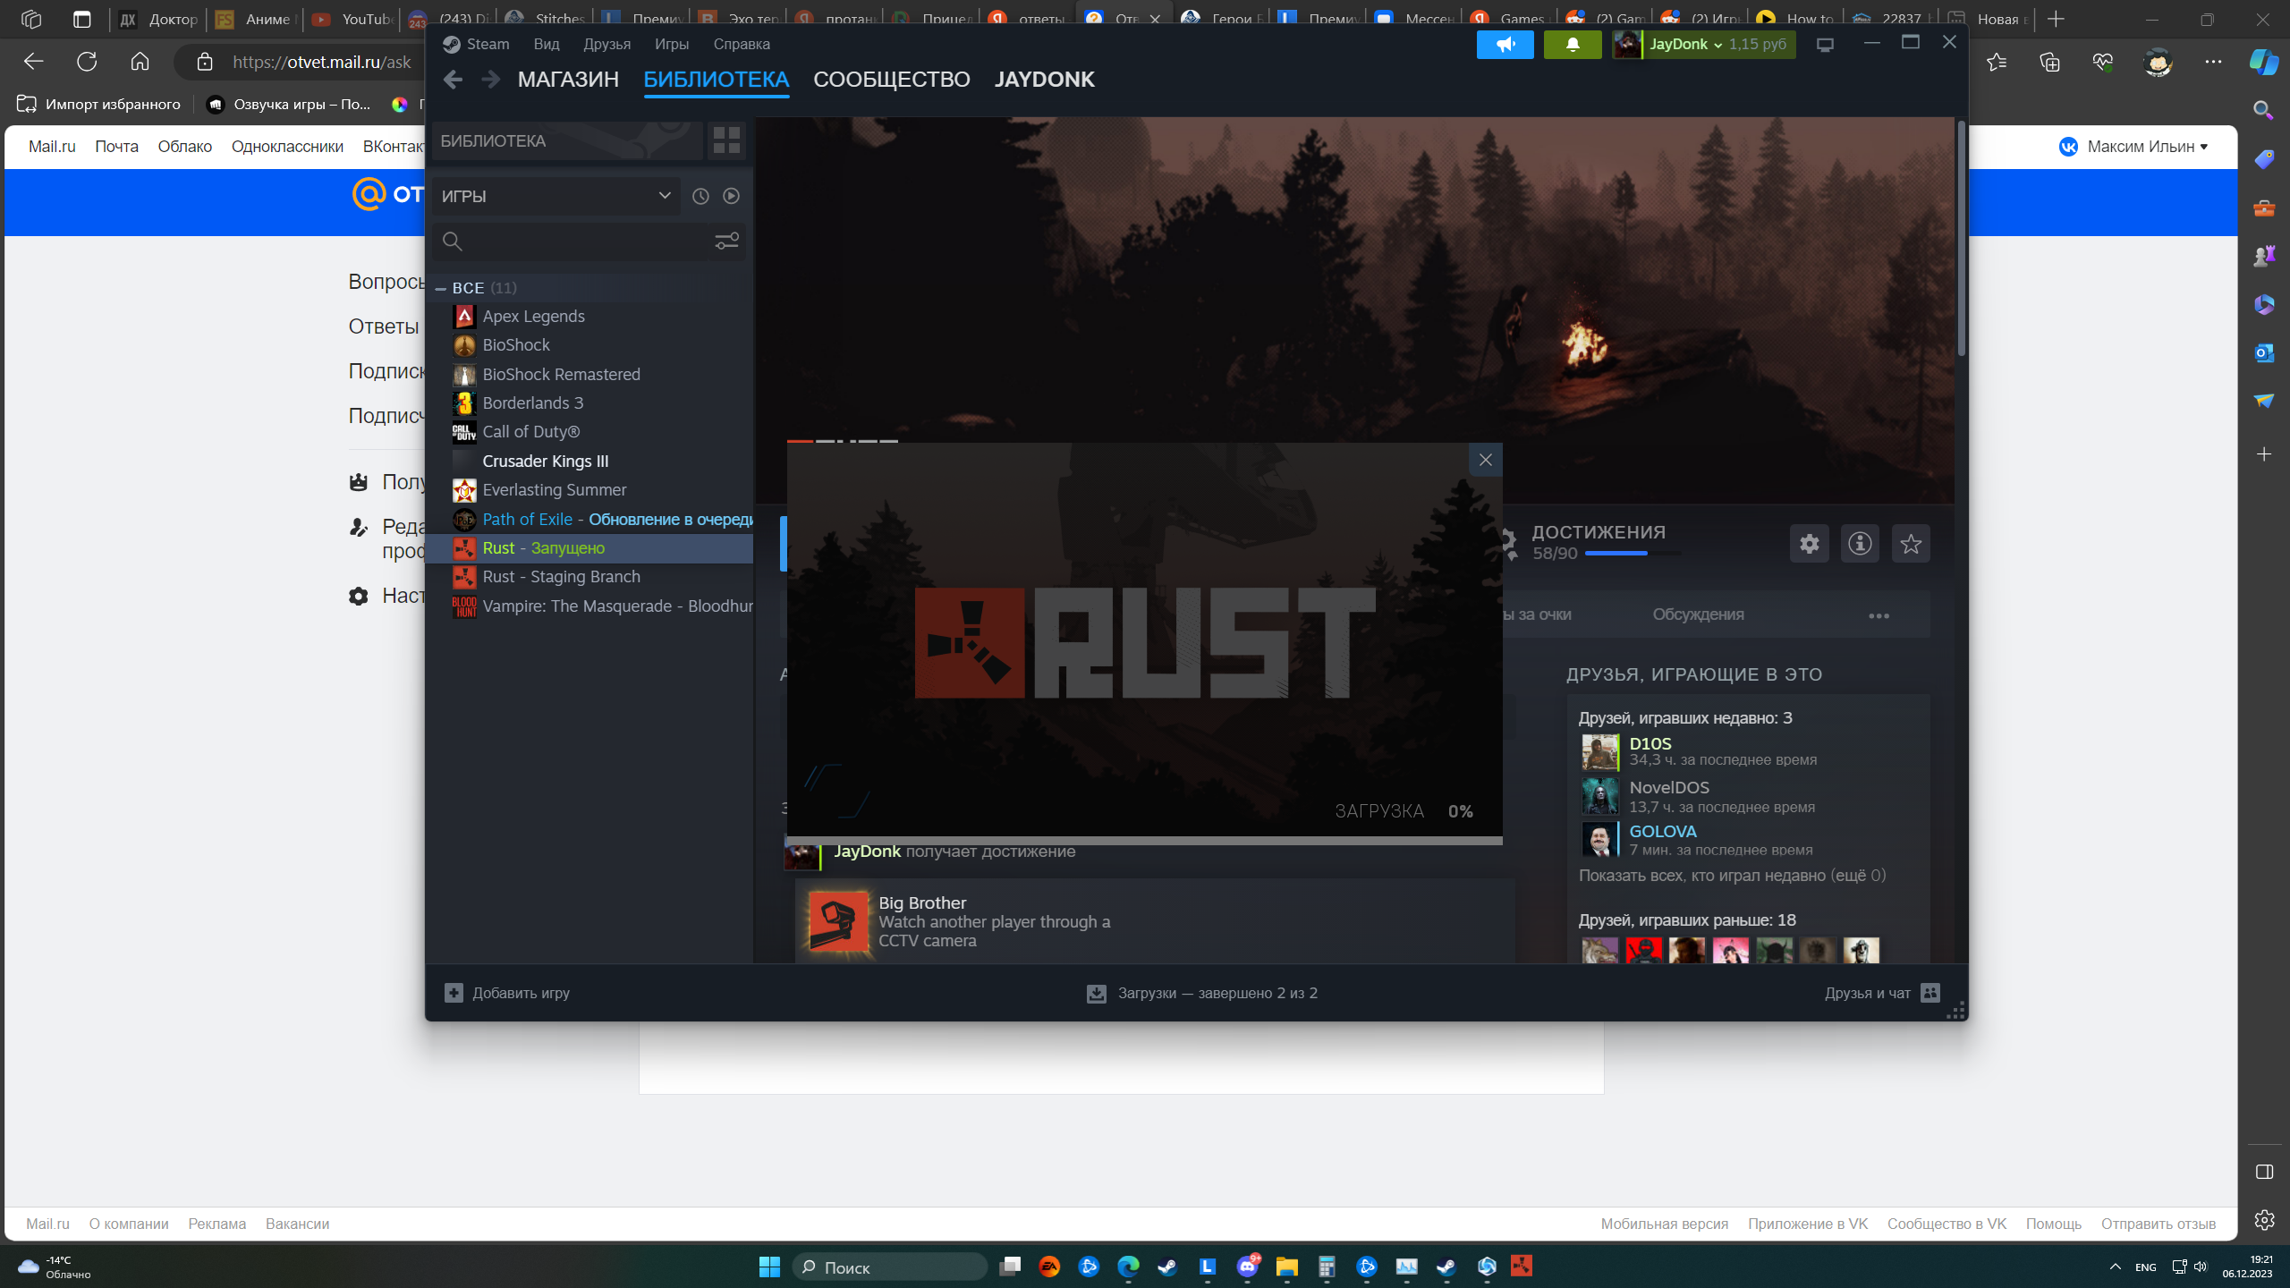Switch library to grid view icon
The image size is (2290, 1288).
point(726,140)
